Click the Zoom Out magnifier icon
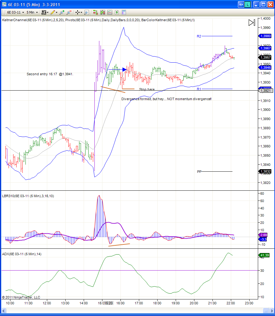 pyautogui.click(x=69, y=12)
